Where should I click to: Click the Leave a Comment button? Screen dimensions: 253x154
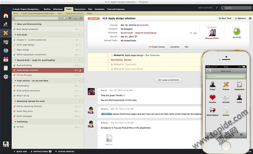(168, 80)
